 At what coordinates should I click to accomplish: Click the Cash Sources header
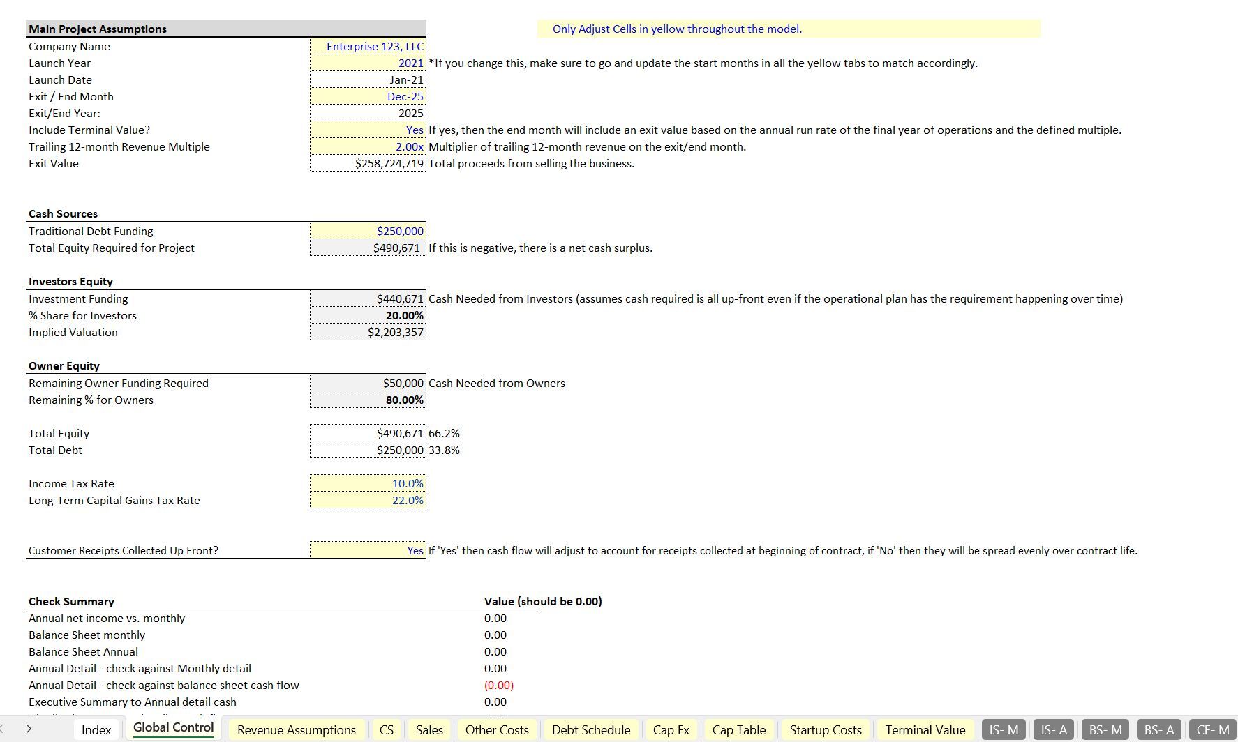pos(63,213)
